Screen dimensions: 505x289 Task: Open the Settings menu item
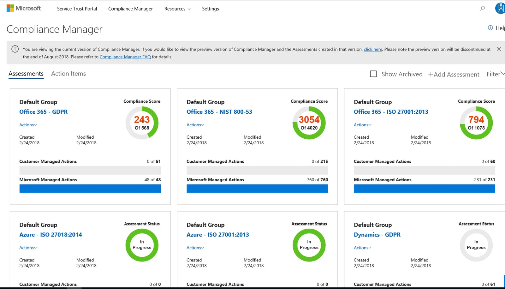(x=210, y=9)
